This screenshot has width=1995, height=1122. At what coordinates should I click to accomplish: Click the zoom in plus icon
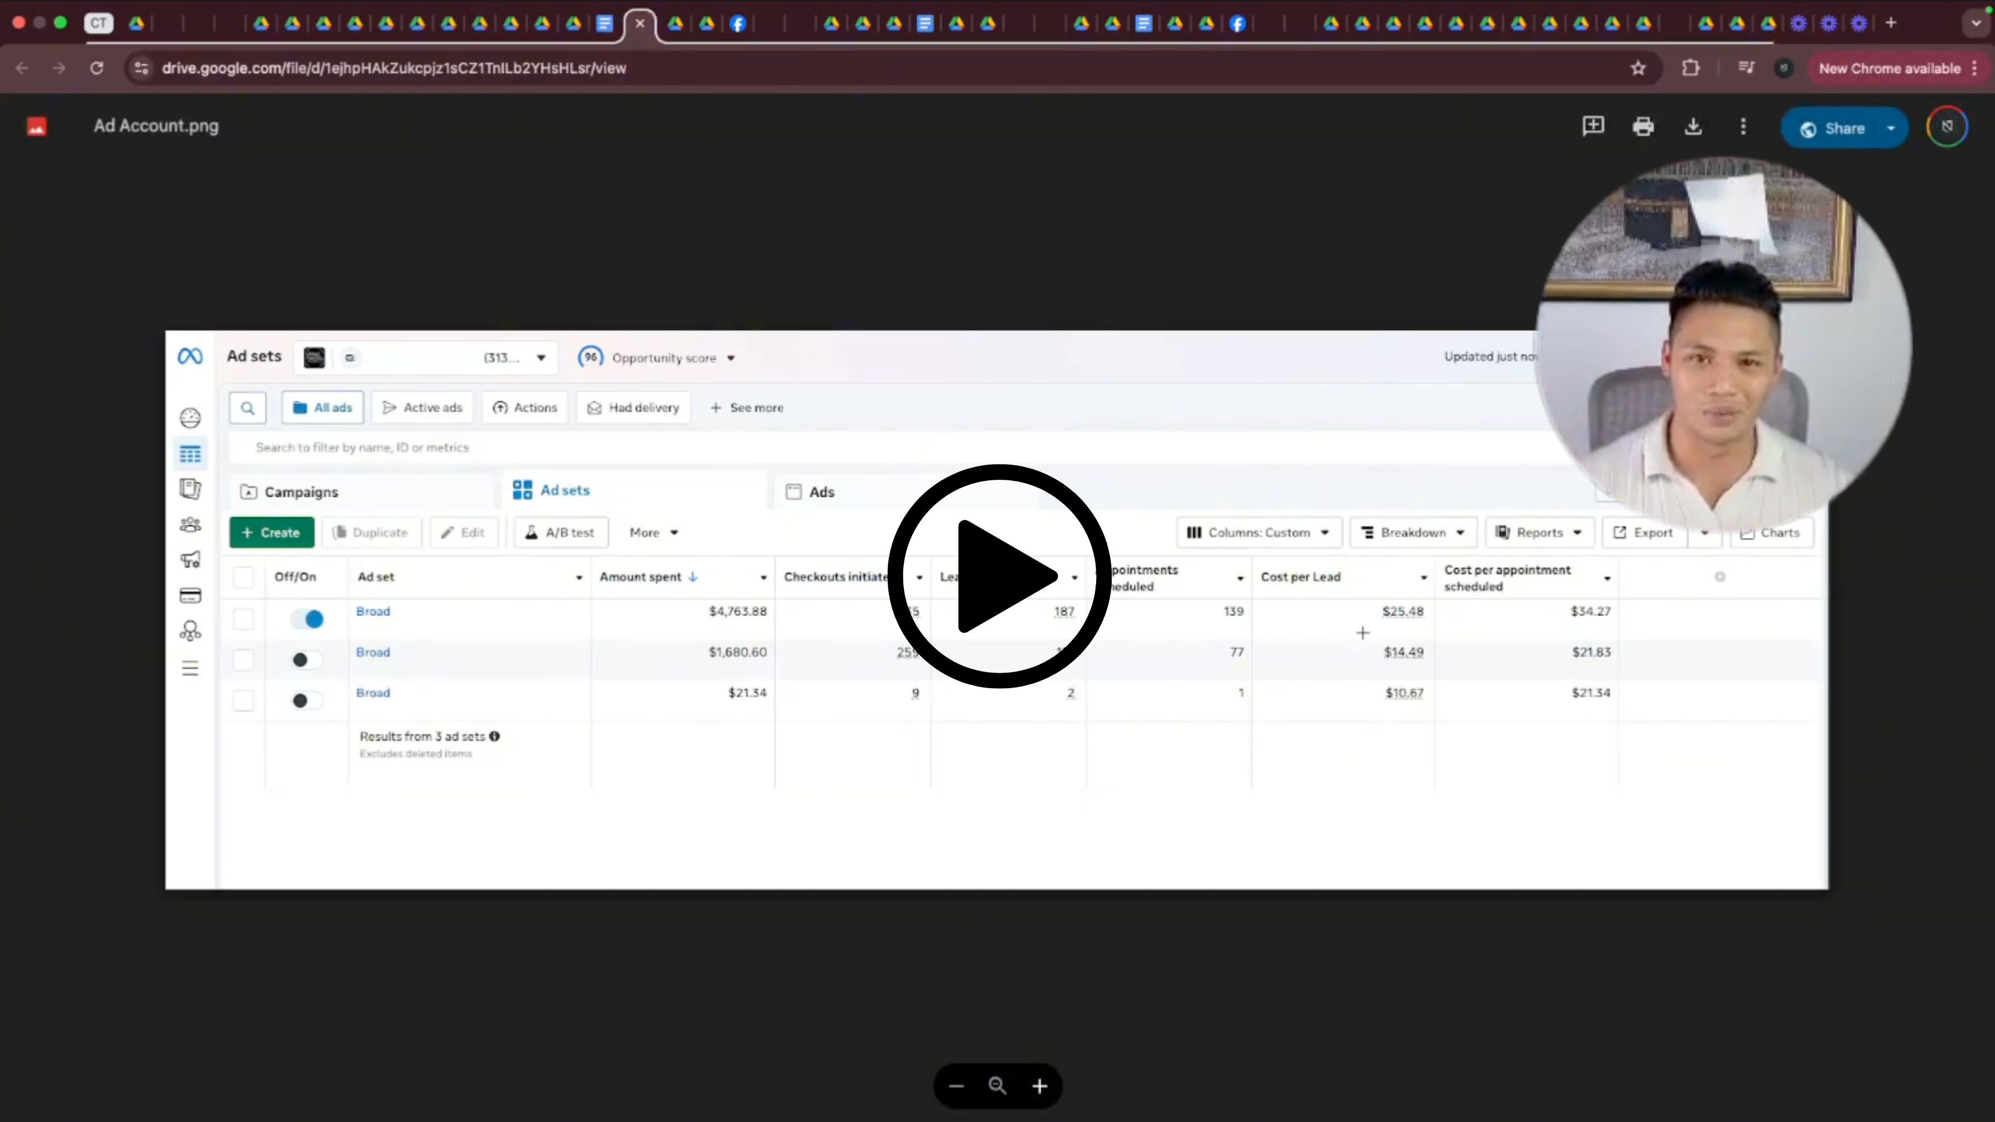(1039, 1087)
